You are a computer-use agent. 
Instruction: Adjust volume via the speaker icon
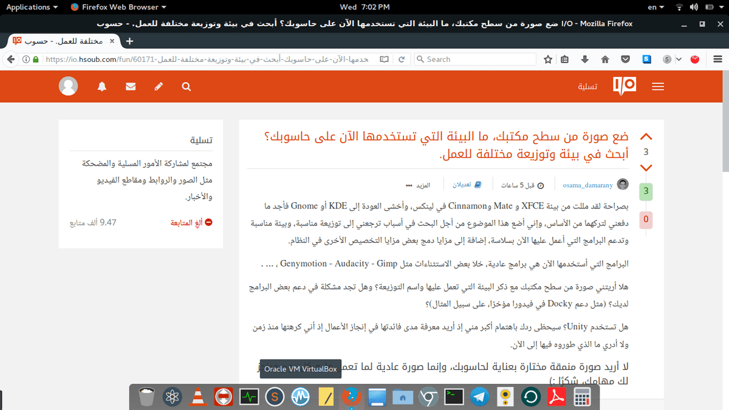point(693,7)
